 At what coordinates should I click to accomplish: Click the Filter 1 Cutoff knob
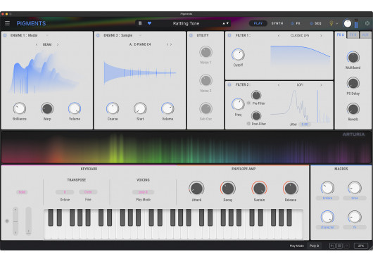(x=238, y=55)
